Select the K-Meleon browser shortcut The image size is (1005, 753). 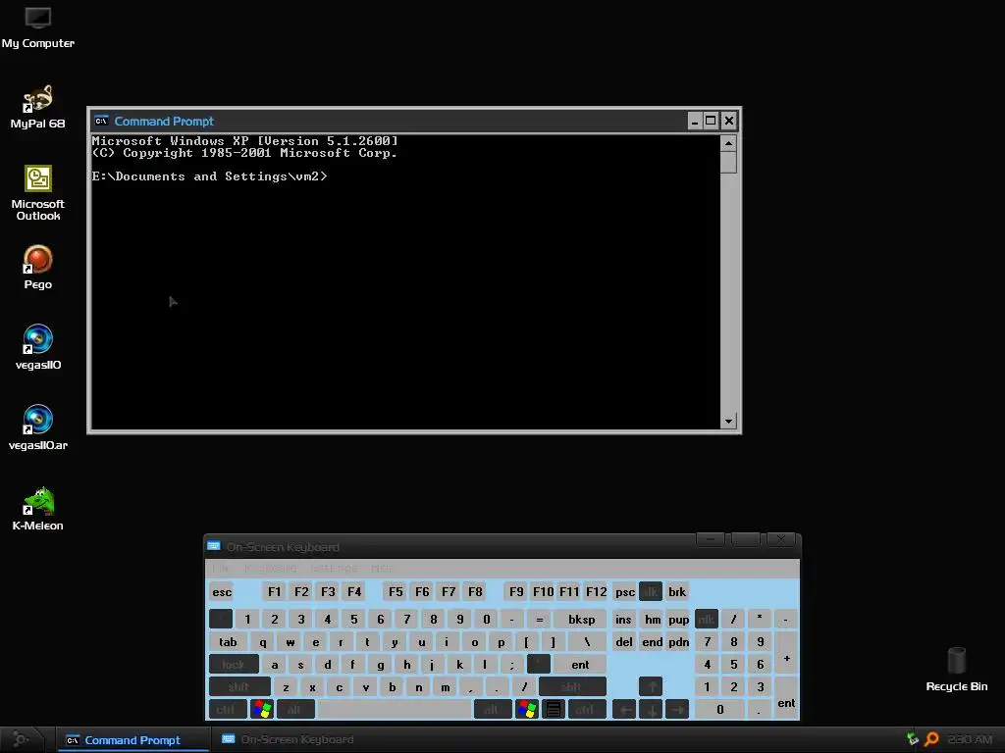38,509
